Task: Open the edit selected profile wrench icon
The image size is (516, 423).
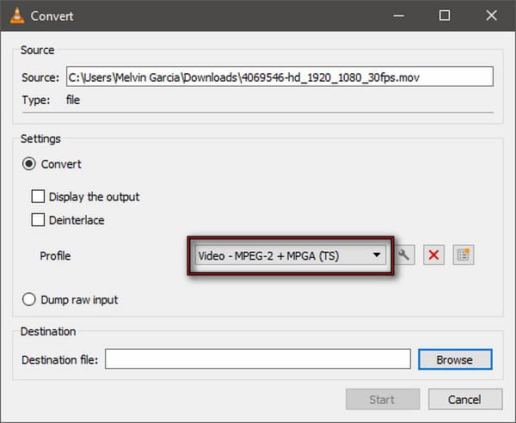Action: 404,255
